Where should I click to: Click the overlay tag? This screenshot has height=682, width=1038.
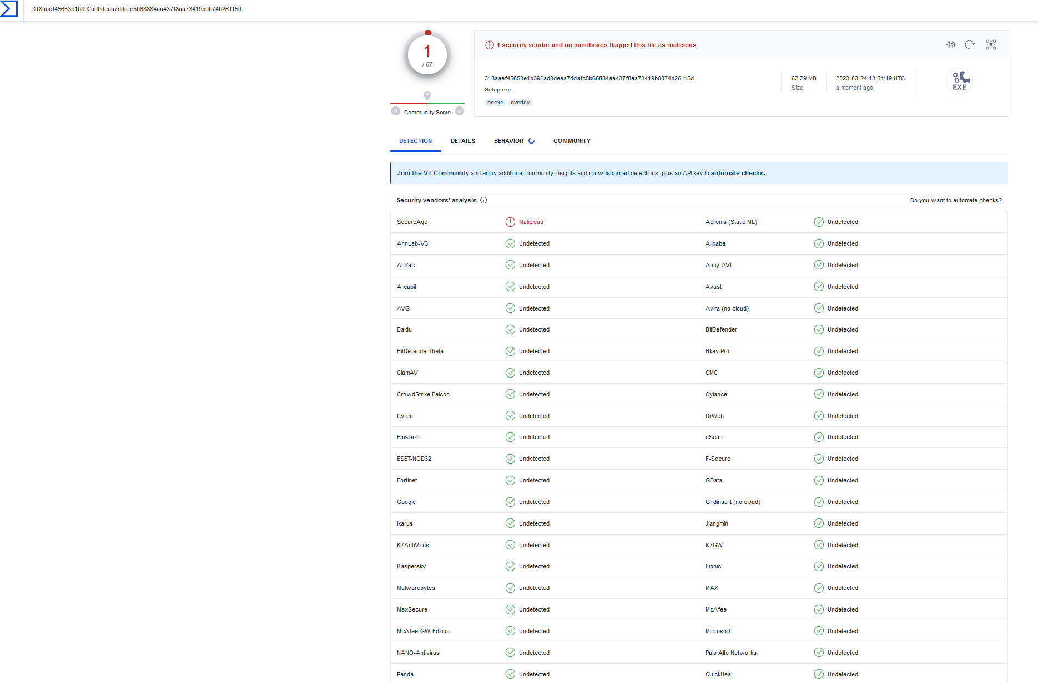click(x=520, y=103)
